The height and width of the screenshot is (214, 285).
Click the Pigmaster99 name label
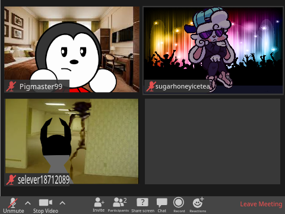click(41, 87)
